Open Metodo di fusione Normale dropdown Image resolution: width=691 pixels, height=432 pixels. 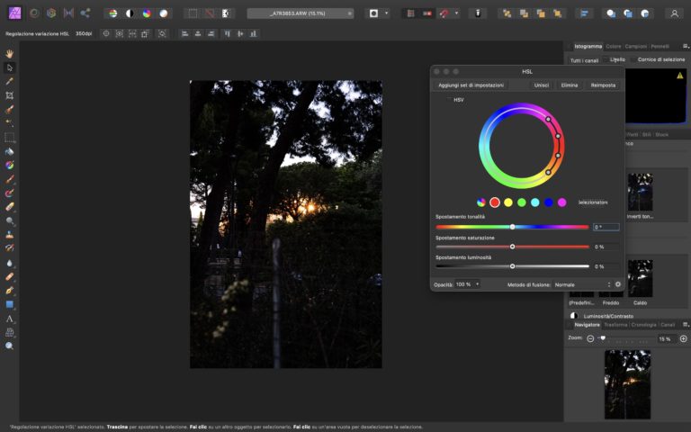tap(583, 284)
